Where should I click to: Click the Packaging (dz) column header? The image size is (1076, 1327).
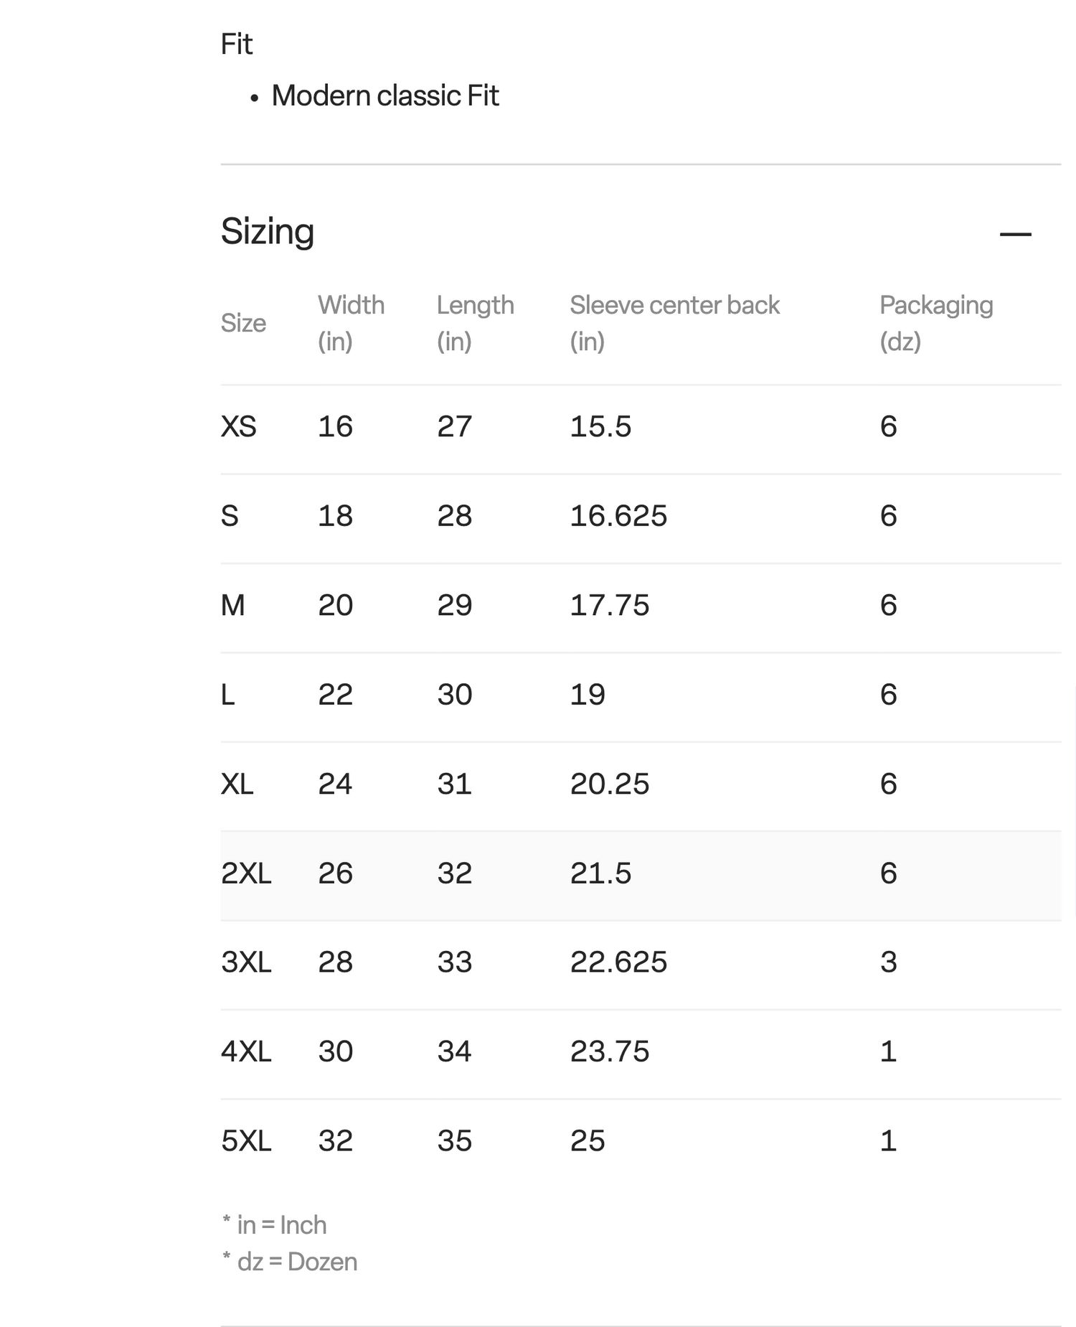pyautogui.click(x=935, y=323)
